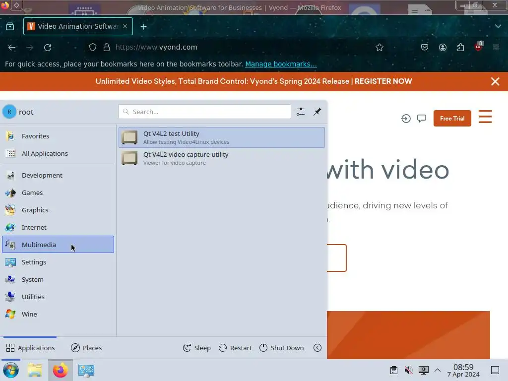Open the System category
Viewport: 508px width, 381px height.
(x=58, y=280)
